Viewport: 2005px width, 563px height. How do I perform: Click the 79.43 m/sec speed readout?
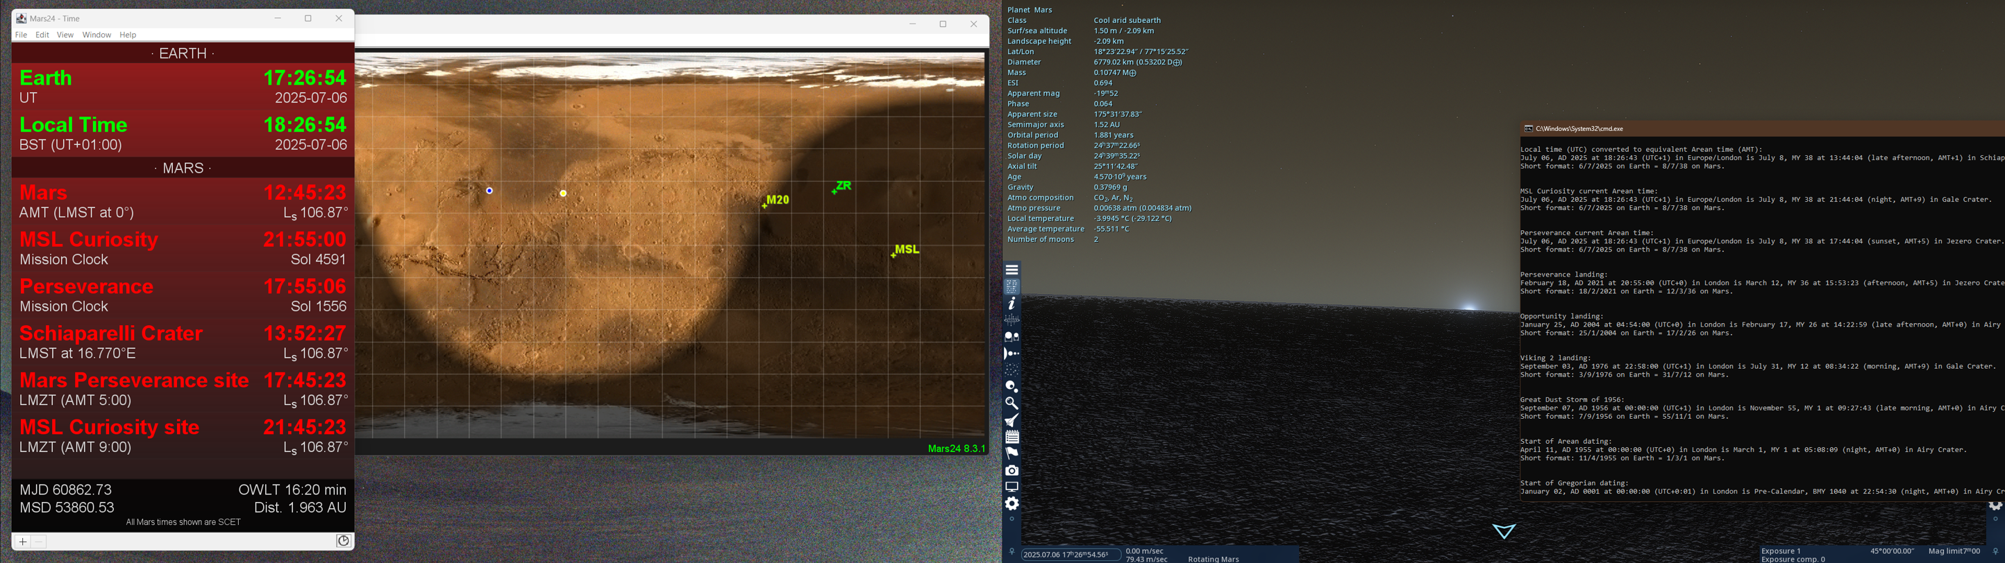point(1146,559)
